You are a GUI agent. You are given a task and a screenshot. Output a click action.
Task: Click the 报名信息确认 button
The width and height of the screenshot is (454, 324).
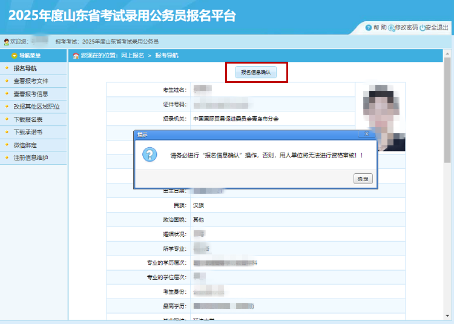pos(255,72)
